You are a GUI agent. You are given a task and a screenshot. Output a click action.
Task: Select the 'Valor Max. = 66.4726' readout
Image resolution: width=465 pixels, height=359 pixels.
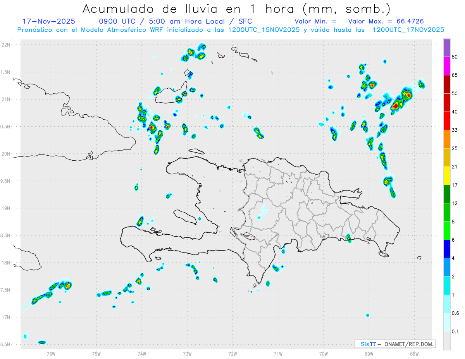click(x=386, y=21)
